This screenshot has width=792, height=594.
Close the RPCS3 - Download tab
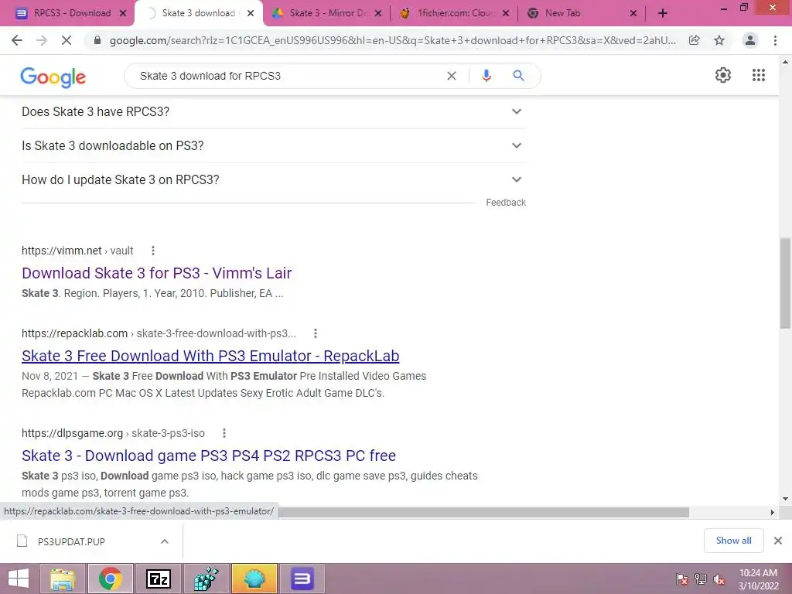click(123, 14)
